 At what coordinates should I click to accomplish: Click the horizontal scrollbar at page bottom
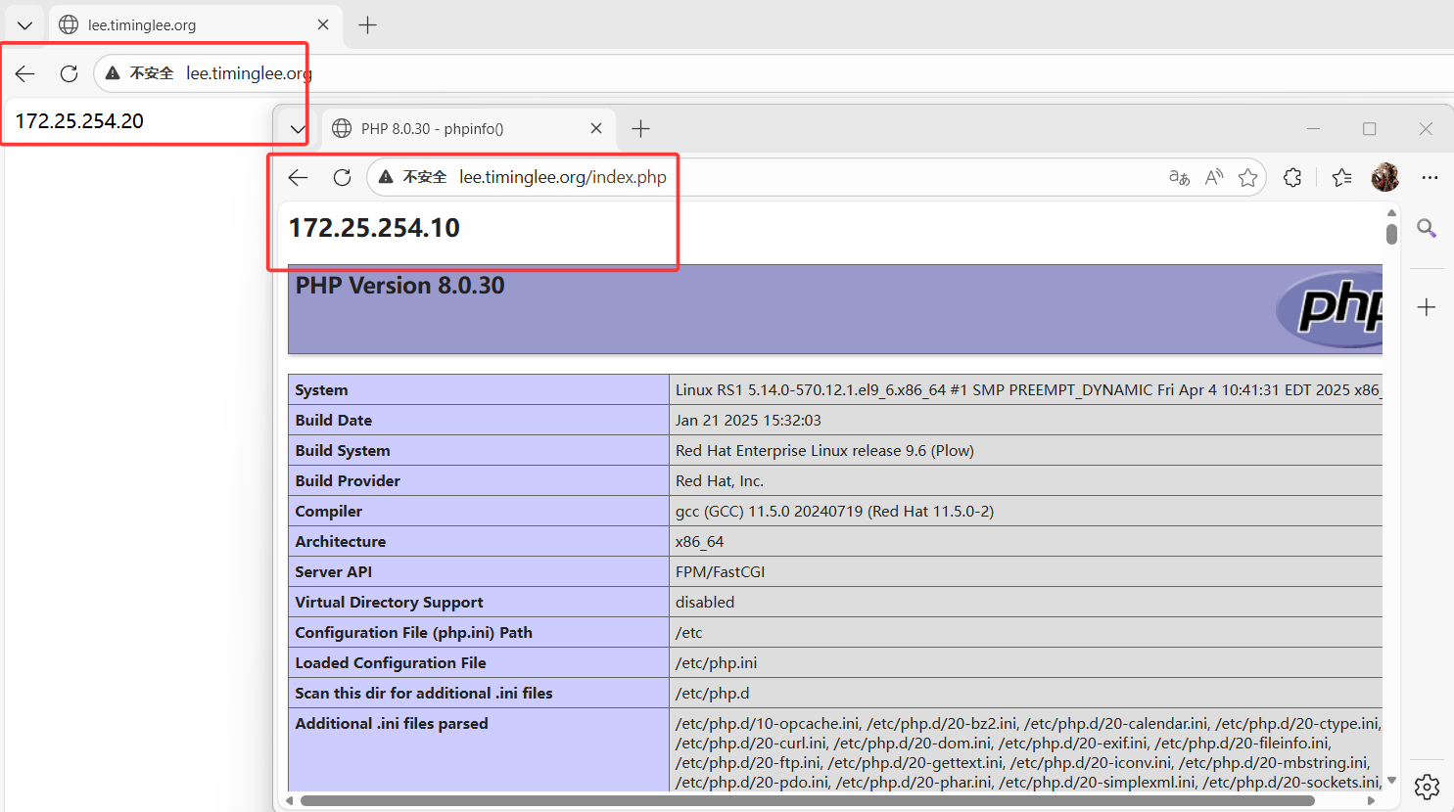click(808, 800)
